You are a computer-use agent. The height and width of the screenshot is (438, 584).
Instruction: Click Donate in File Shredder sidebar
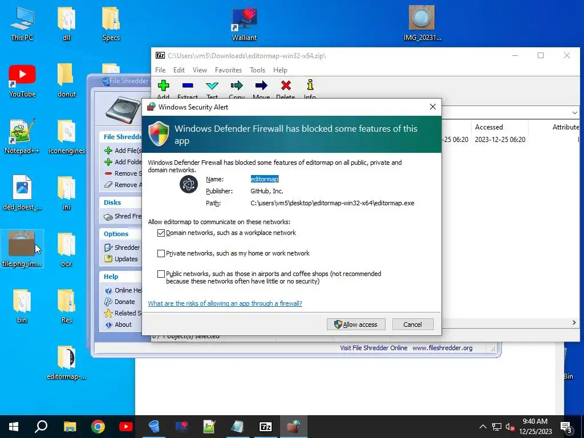click(x=120, y=302)
